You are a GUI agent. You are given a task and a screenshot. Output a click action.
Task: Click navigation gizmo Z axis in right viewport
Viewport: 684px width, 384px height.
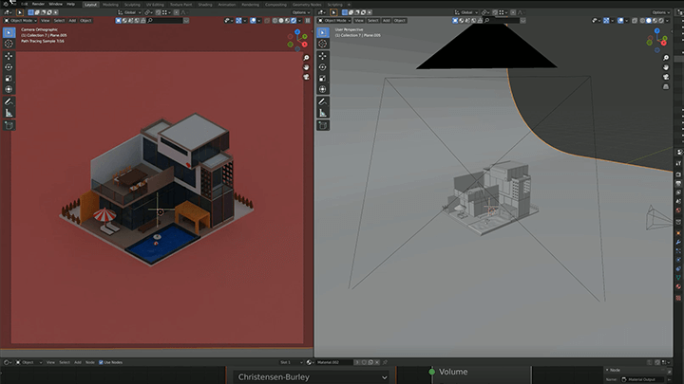(x=657, y=31)
